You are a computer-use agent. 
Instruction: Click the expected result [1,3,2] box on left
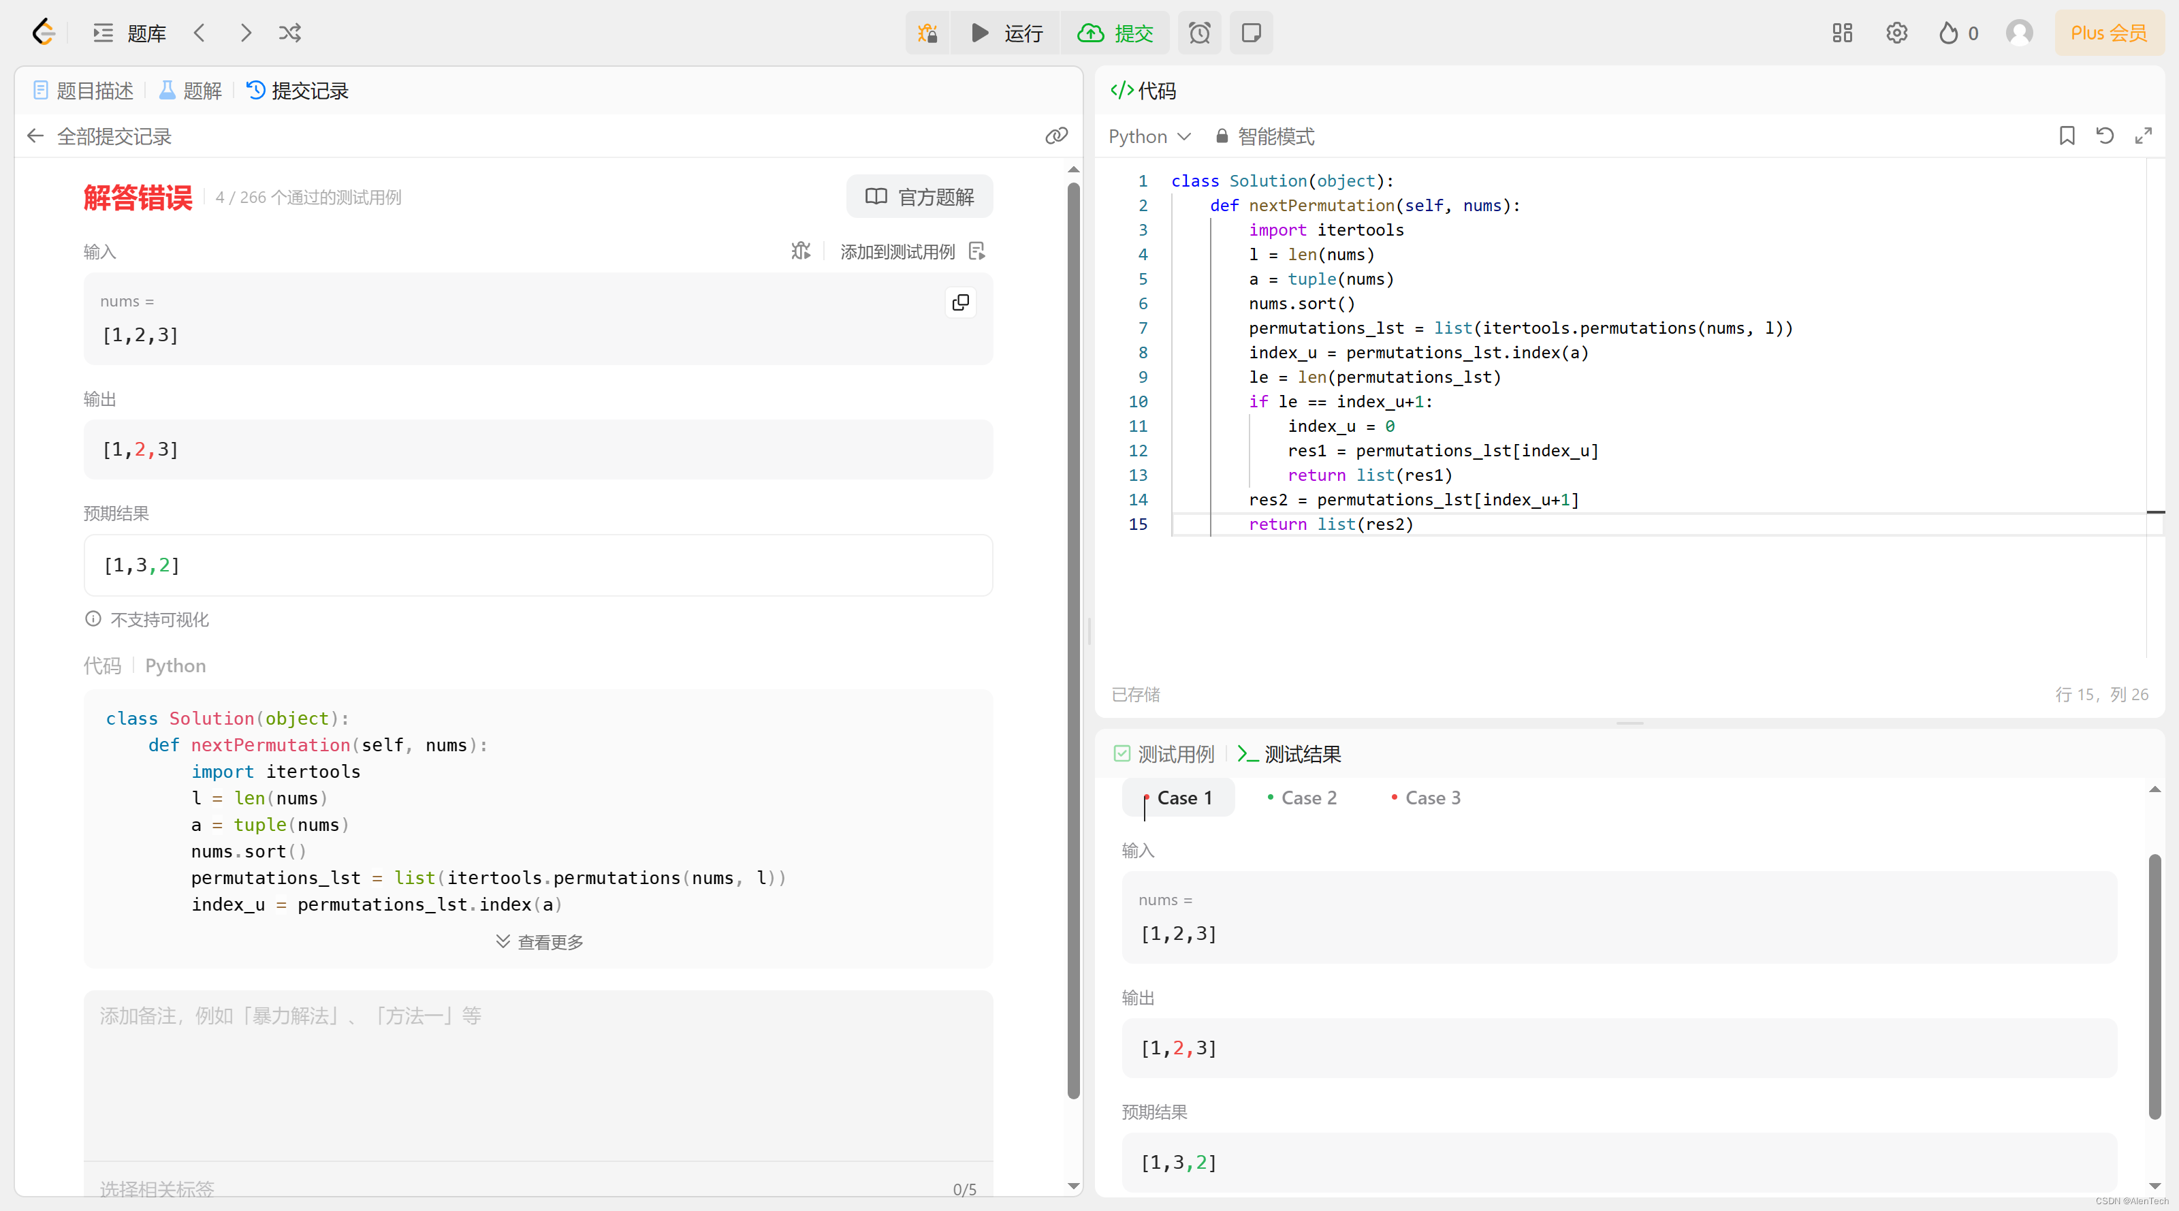pyautogui.click(x=538, y=565)
